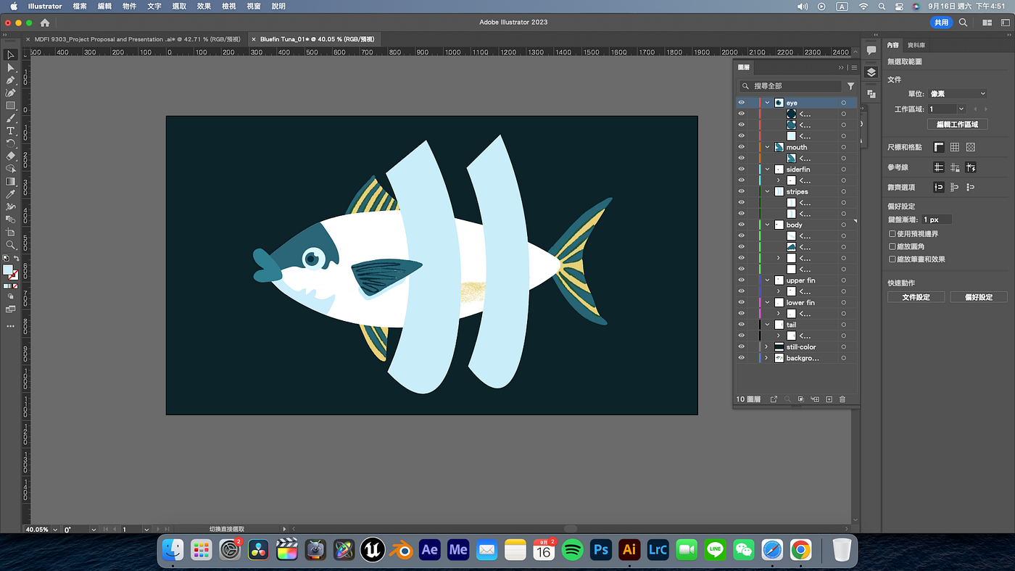Open the 單位 units dropdown
The image size is (1015, 571).
pyautogui.click(x=957, y=93)
